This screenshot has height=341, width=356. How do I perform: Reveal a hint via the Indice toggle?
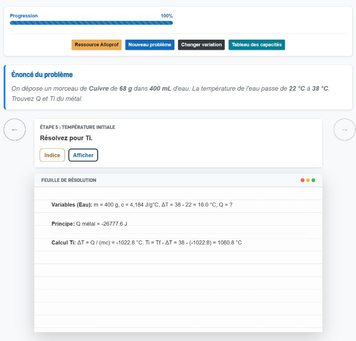click(53, 155)
